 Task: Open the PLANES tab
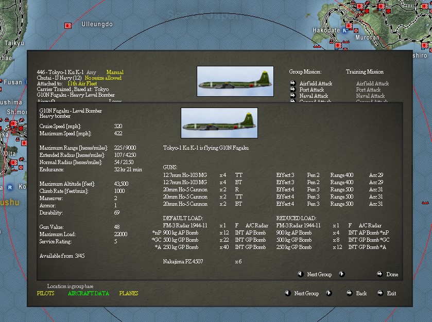tap(129, 293)
